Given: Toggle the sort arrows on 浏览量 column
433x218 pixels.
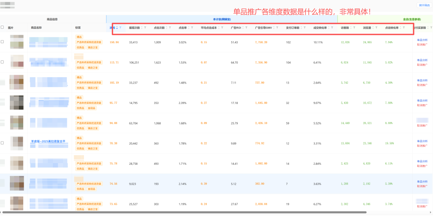Looking at the screenshot, I should click(x=373, y=28).
